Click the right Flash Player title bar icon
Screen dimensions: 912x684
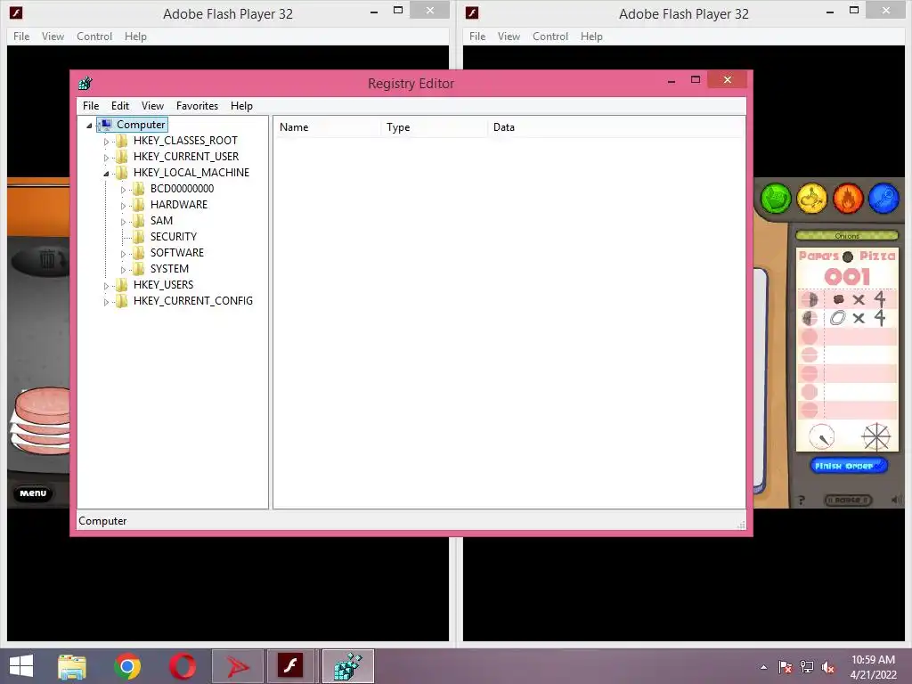(x=472, y=12)
